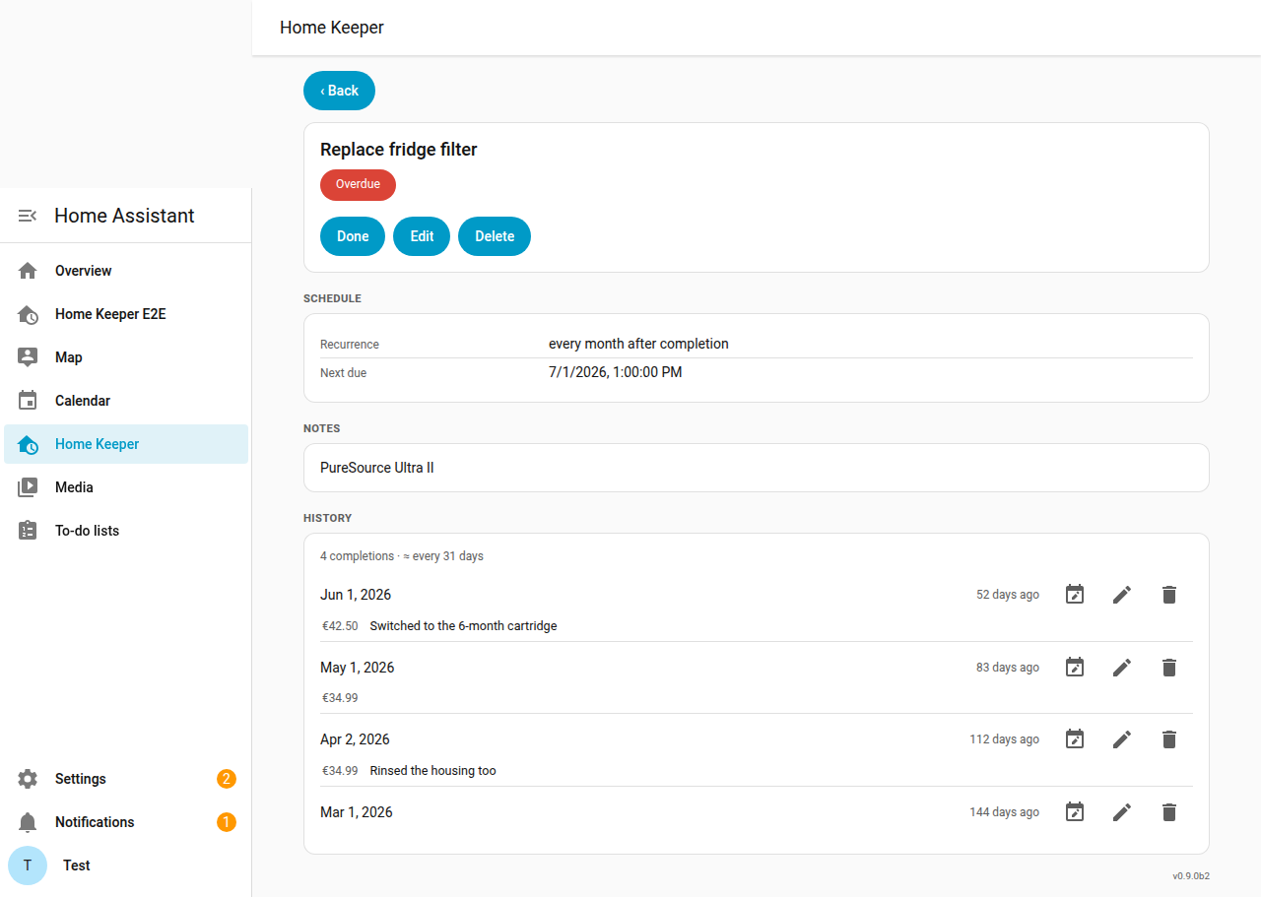Change date of Mar 1, 2026 completion
This screenshot has height=897, width=1261.
(x=1075, y=812)
